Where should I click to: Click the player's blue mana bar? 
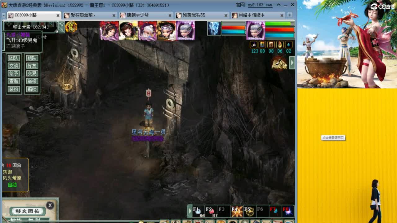(x=280, y=35)
